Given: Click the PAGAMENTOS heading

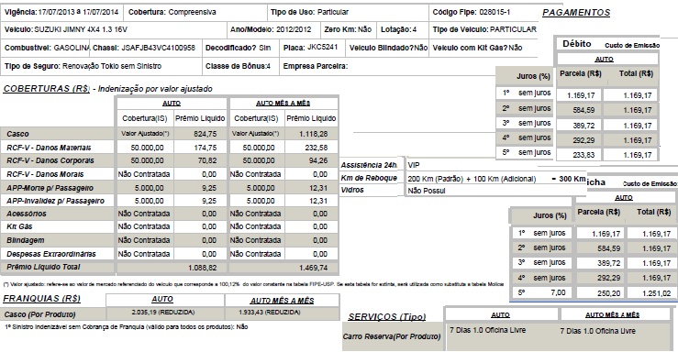Looking at the screenshot, I should point(576,13).
